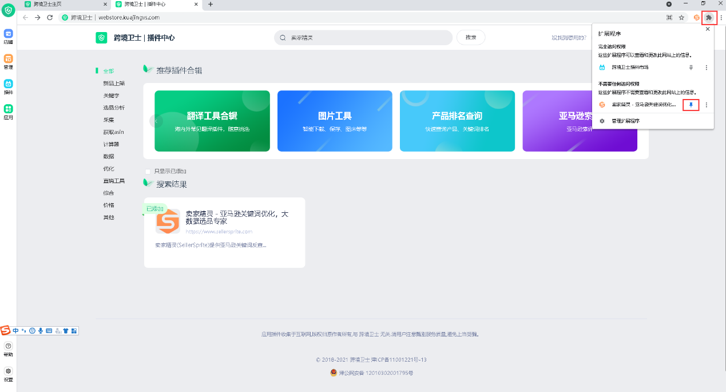The width and height of the screenshot is (726, 392).
Task: Open the three-dot menu for 跨境卫士插件市场
Action: 705,67
